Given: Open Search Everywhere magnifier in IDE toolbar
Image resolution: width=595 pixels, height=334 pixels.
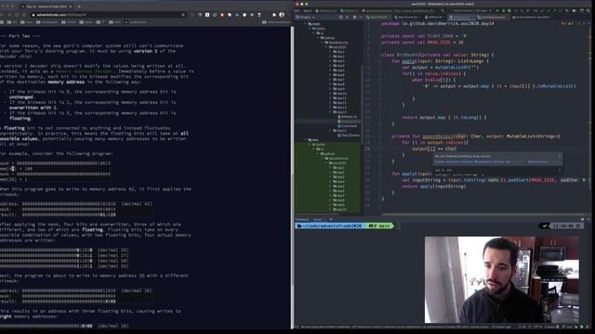Looking at the screenshot, I should tap(588, 10).
